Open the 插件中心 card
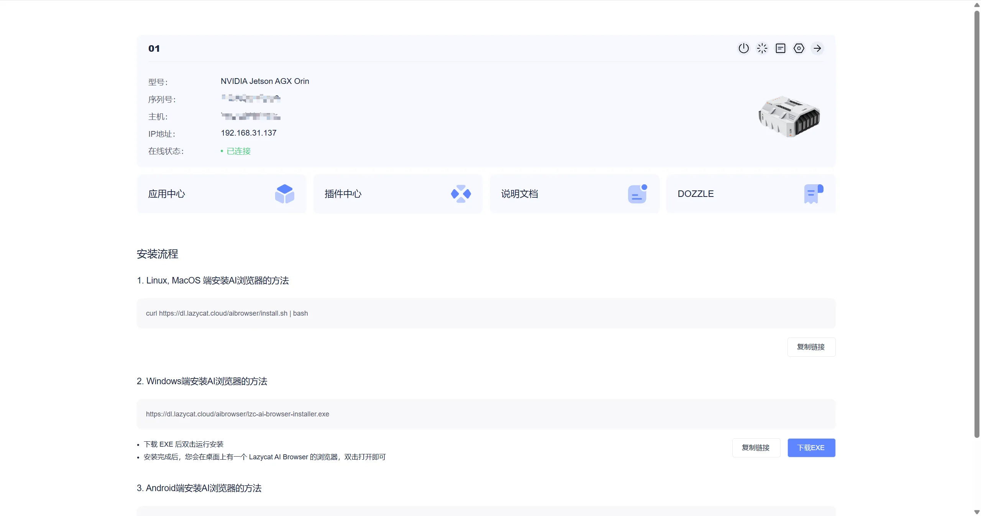 tap(398, 194)
